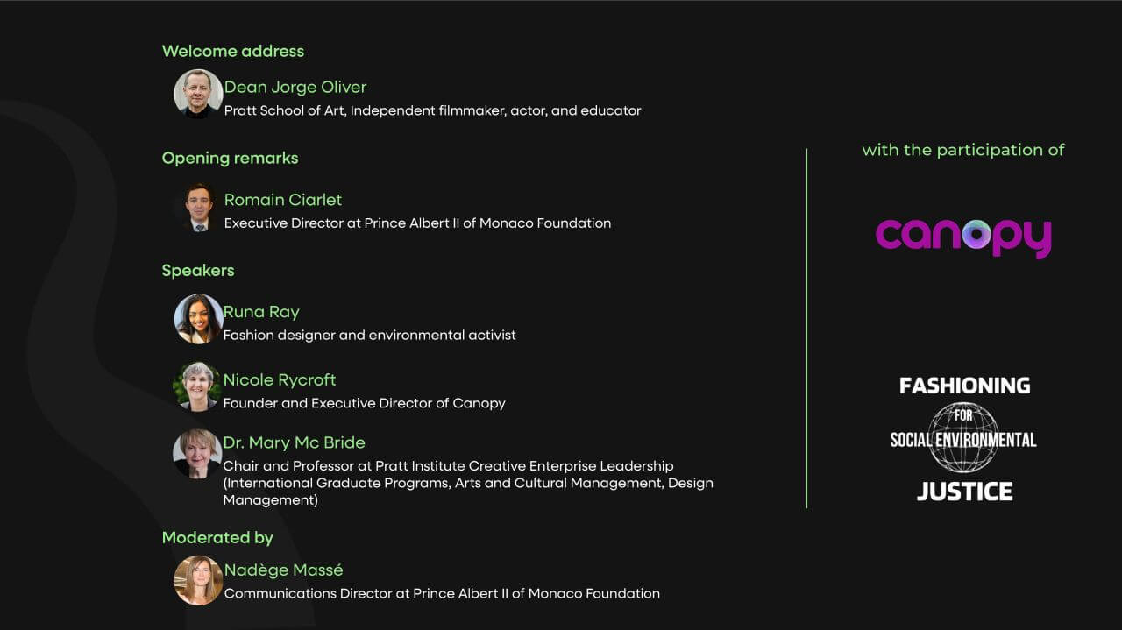Image resolution: width=1122 pixels, height=630 pixels.
Task: Select the name Nadège Massé
Action: click(283, 570)
